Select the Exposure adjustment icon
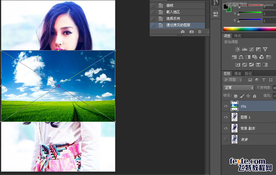 pos(258,49)
